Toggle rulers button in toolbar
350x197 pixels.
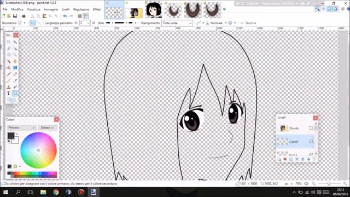tap(85, 16)
